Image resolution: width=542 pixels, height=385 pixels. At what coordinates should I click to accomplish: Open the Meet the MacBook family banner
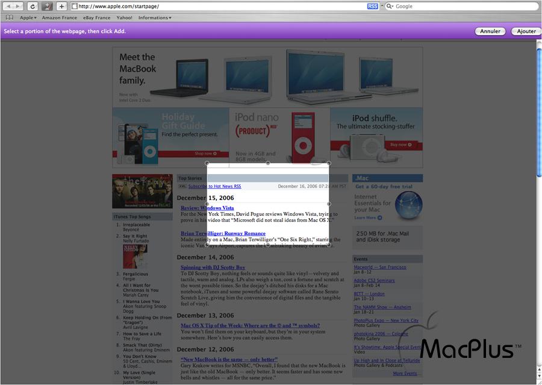267,77
